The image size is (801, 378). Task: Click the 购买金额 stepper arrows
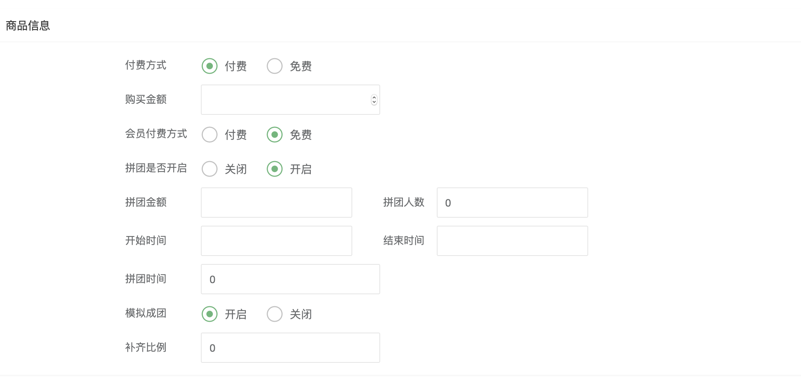click(x=374, y=100)
